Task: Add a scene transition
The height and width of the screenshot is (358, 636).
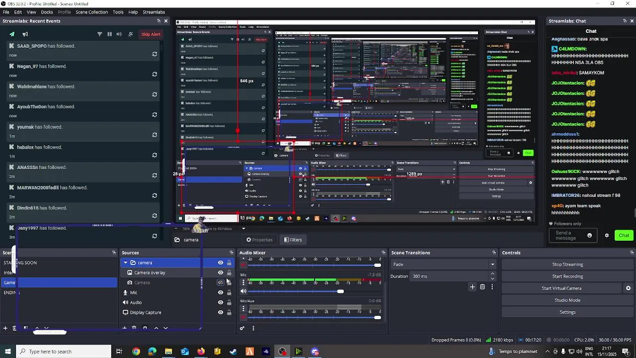Action: click(473, 287)
